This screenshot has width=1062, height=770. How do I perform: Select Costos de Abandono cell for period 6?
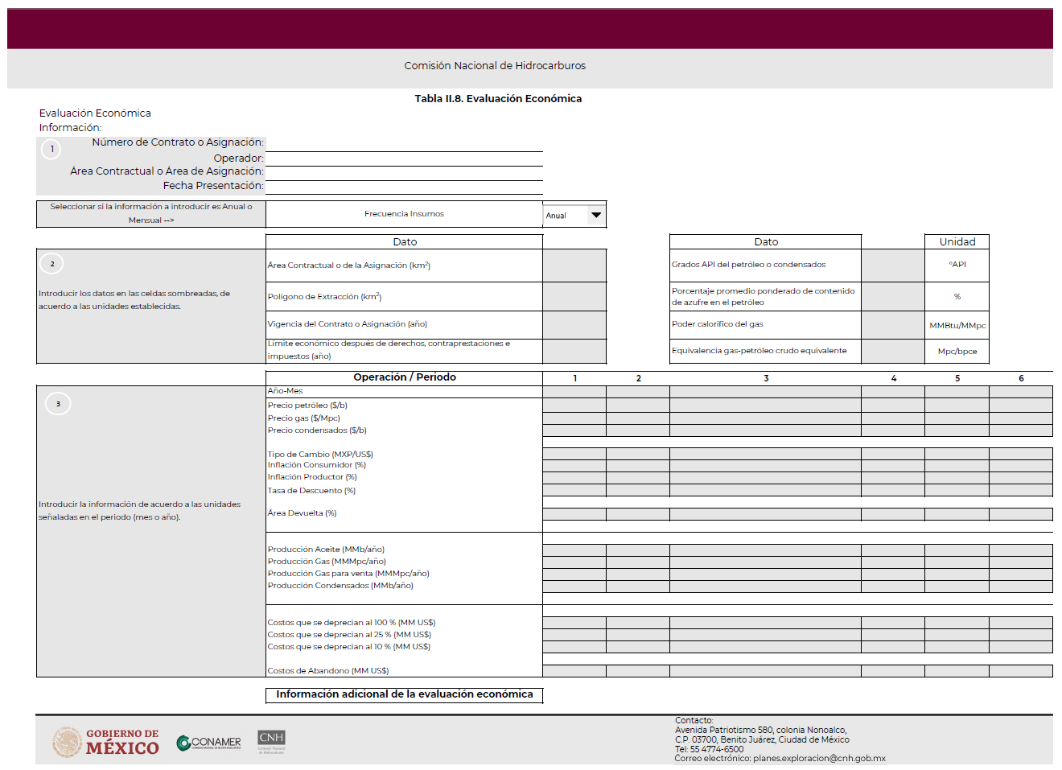click(x=1020, y=671)
